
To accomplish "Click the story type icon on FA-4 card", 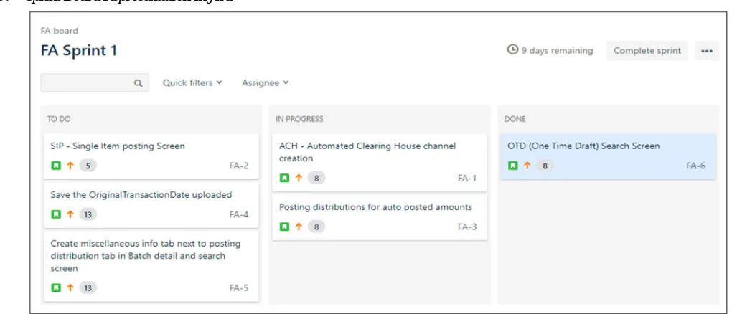I will pos(56,214).
